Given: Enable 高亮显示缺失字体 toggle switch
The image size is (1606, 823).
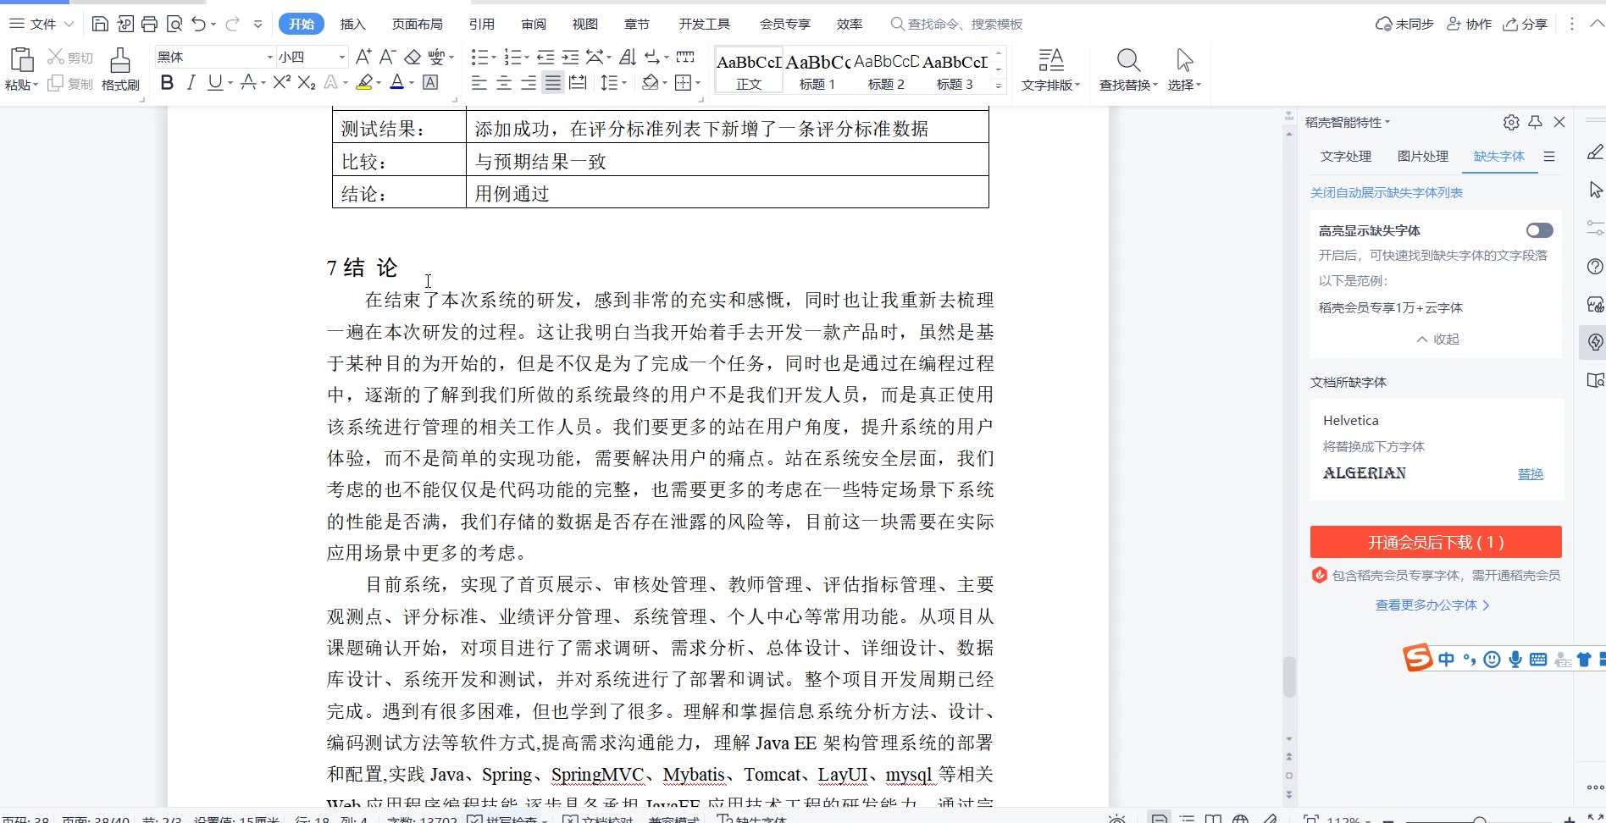Looking at the screenshot, I should (x=1539, y=230).
